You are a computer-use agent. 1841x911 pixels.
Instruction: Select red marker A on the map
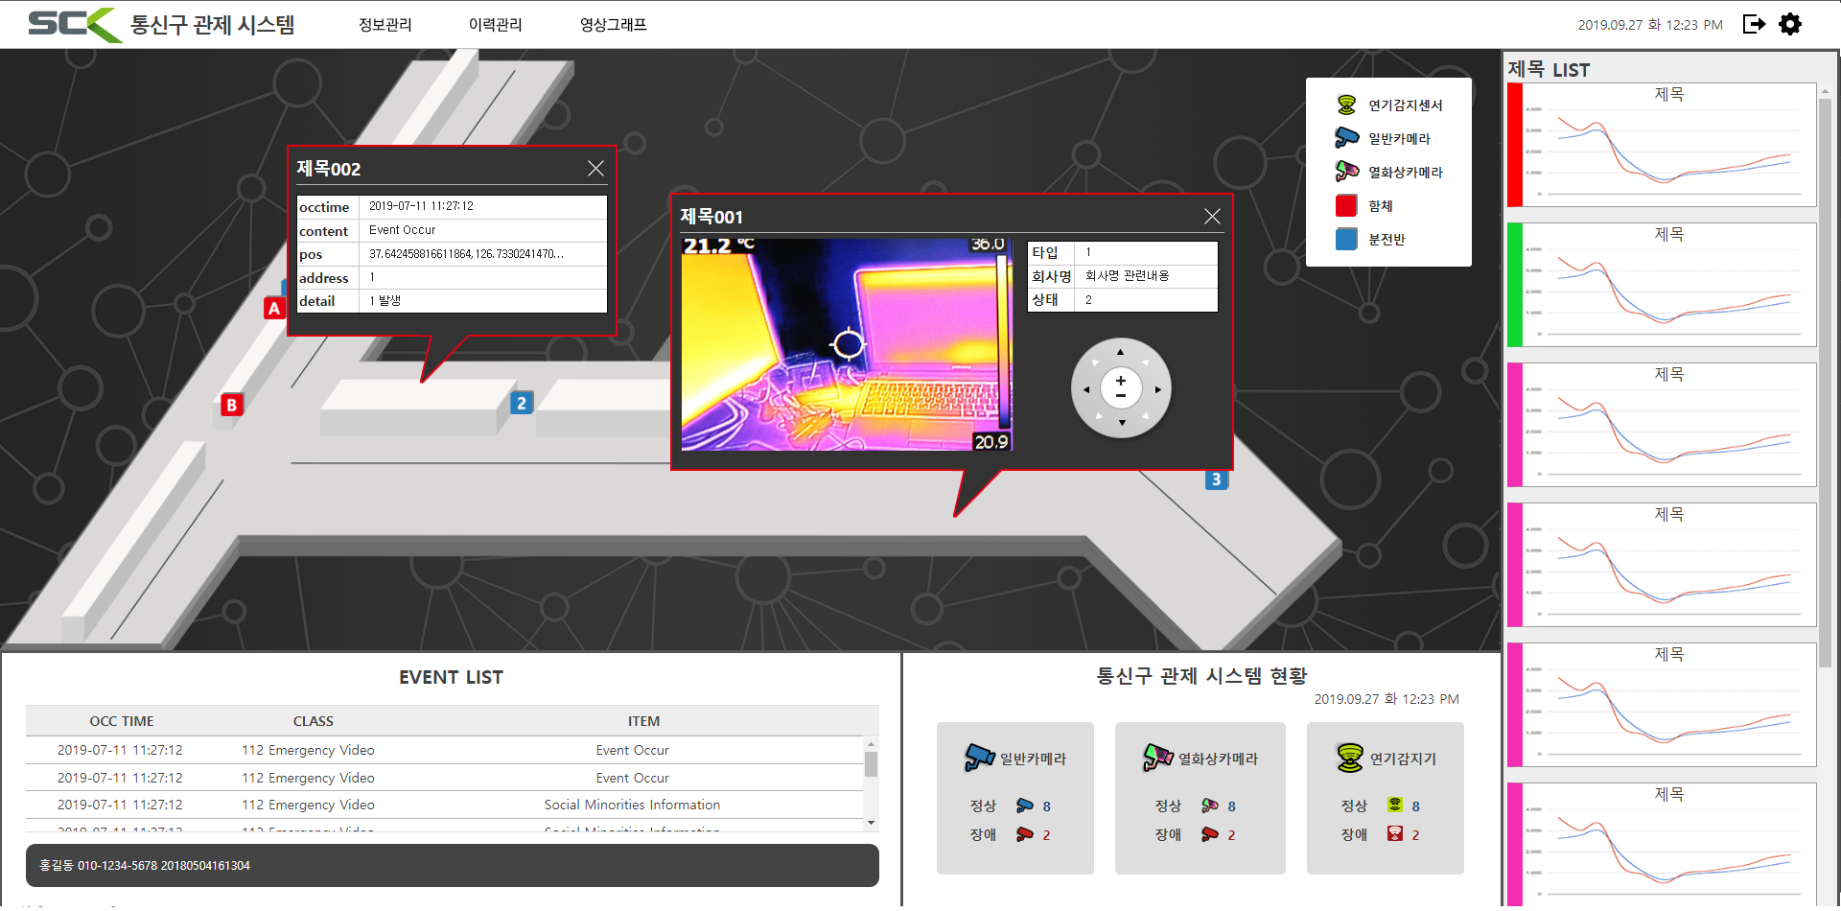point(274,308)
